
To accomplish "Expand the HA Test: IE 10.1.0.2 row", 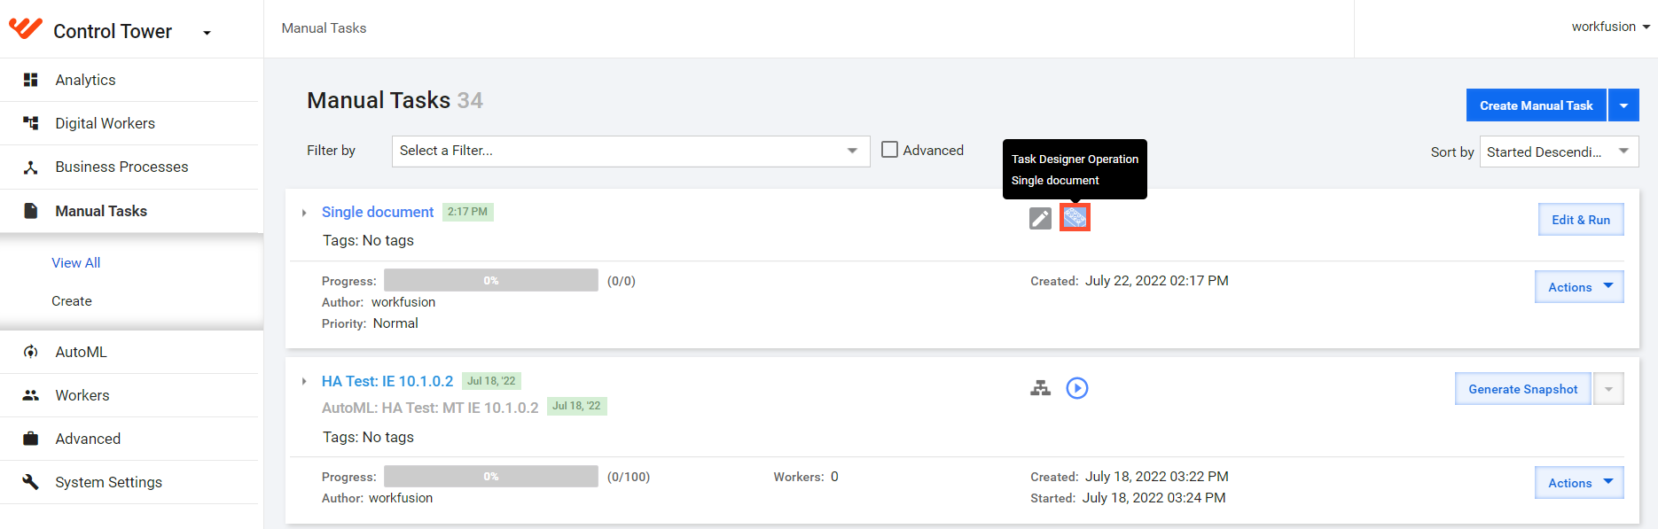I will pos(304,382).
